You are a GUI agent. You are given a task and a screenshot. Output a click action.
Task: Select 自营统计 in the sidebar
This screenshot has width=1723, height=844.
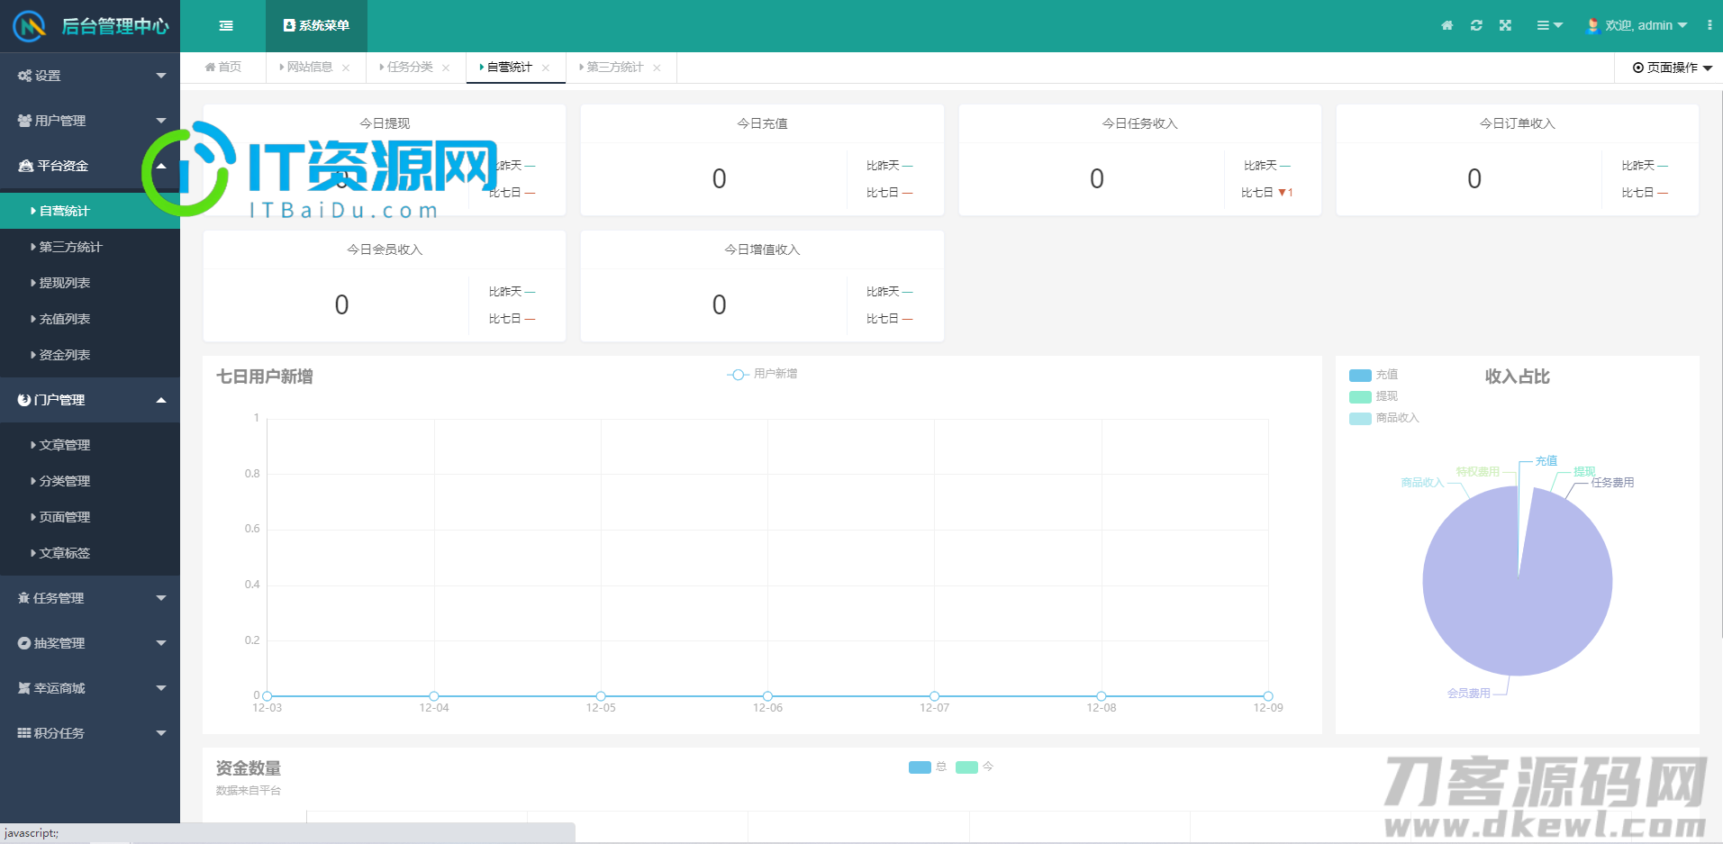tap(90, 211)
